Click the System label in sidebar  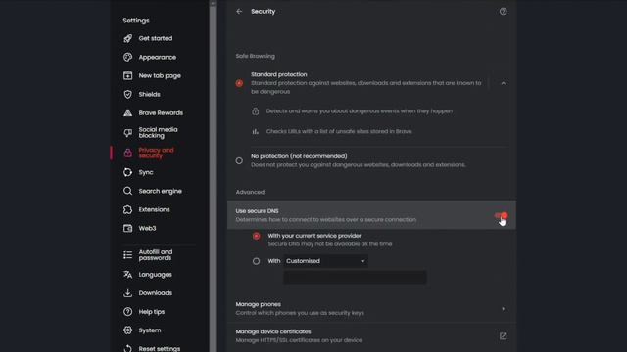(150, 330)
